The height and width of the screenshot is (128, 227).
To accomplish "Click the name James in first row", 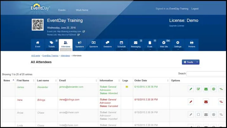I will click(20, 87).
